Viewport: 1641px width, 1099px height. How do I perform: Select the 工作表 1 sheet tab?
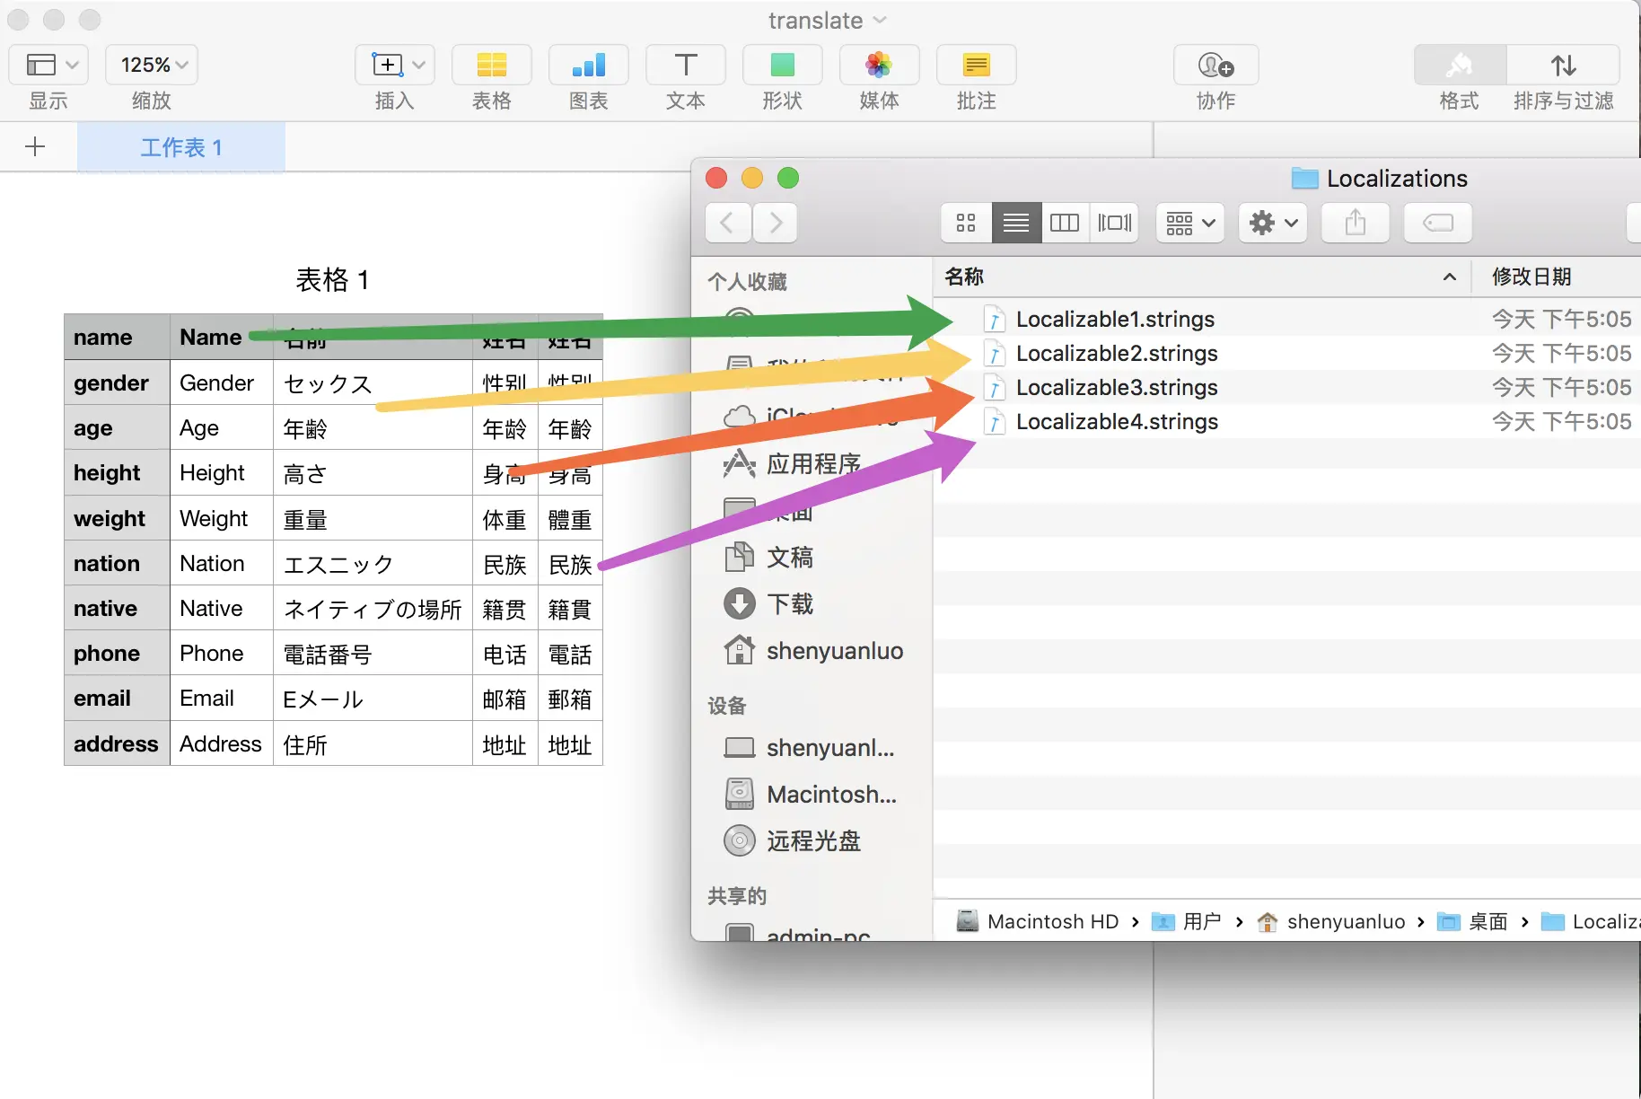[x=181, y=146]
